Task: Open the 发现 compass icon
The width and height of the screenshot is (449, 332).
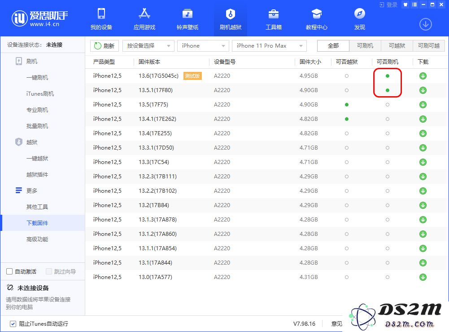Action: (x=359, y=14)
